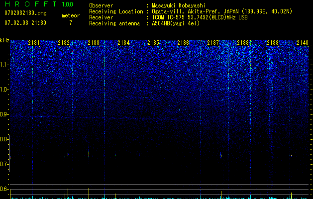This screenshot has width=313, height=199.
Task: Click the HROFFT program title
Action: pyautogui.click(x=31, y=4)
